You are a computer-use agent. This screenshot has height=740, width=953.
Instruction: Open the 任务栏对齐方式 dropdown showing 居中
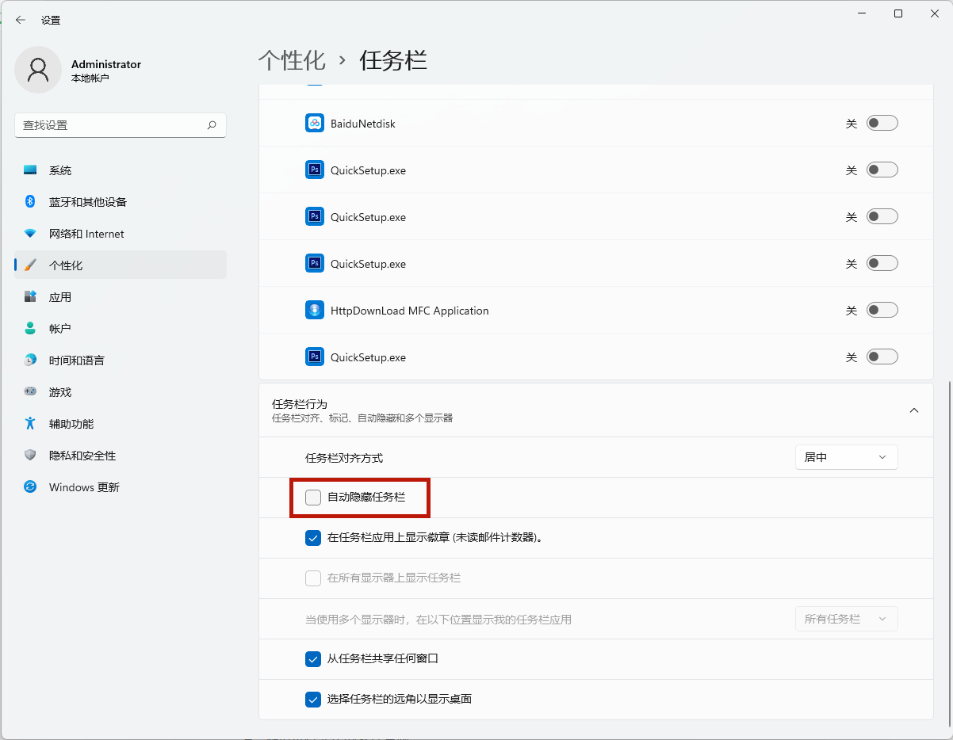846,457
